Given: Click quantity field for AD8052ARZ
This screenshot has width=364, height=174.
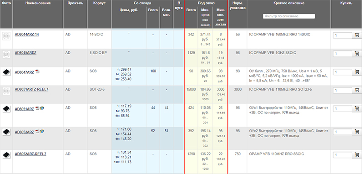Looking at the screenshot, I should pyautogui.click(x=343, y=132).
